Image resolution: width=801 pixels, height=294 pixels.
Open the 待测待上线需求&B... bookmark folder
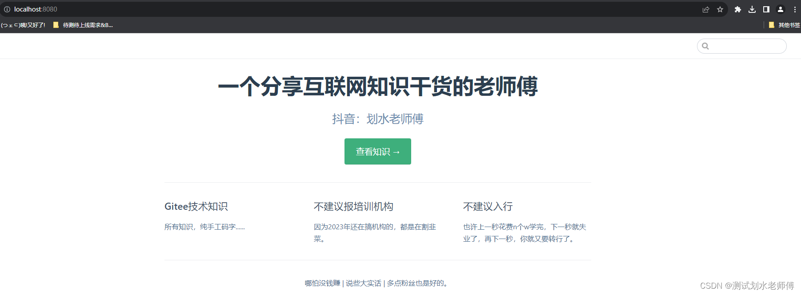(x=83, y=25)
